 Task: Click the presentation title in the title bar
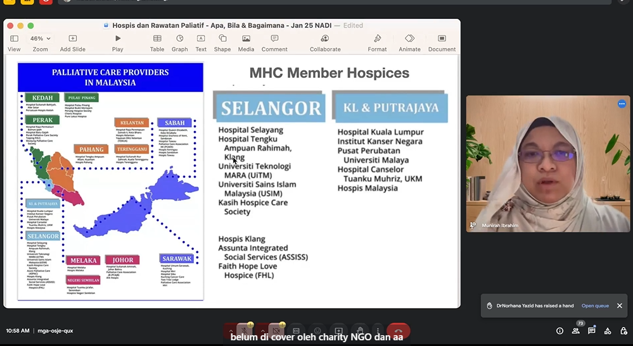coord(222,25)
